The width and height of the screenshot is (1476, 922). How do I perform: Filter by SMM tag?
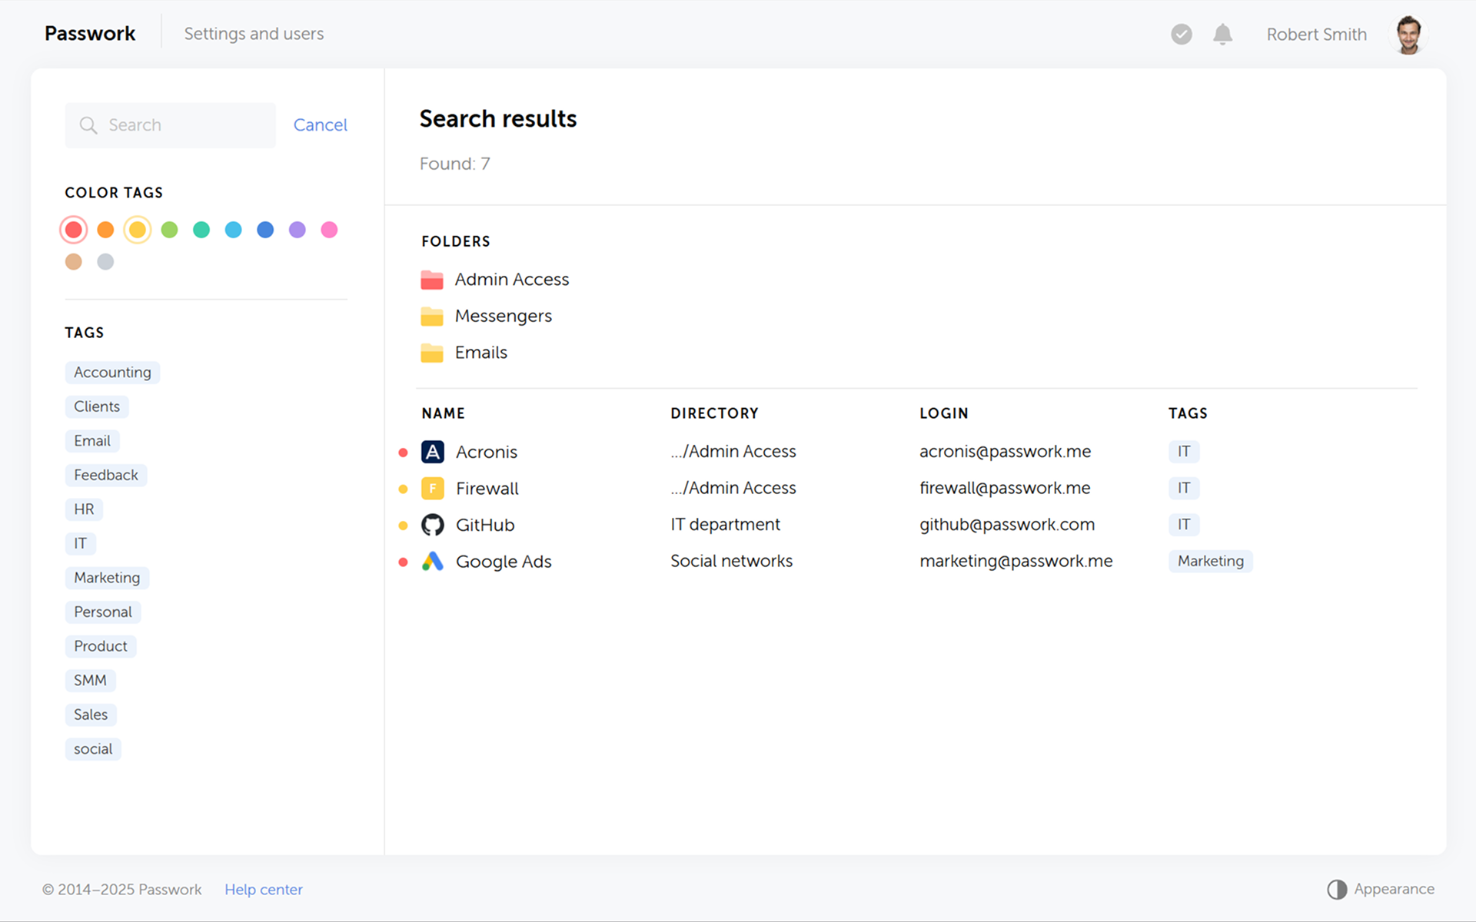pos(90,680)
